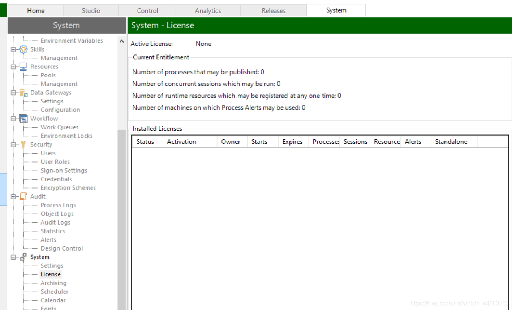Collapse the Skills tree node

coord(13,49)
